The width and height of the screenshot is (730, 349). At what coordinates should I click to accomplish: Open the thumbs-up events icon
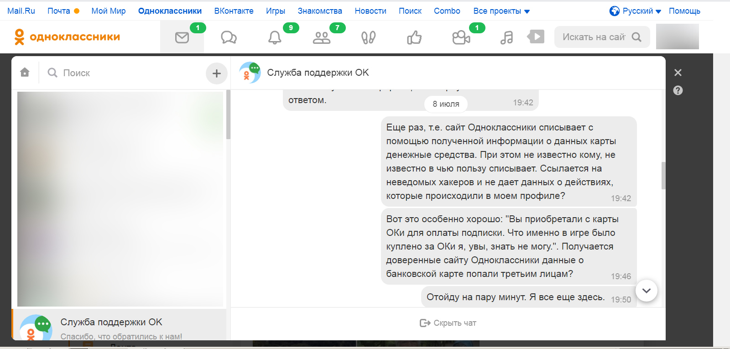(x=414, y=37)
